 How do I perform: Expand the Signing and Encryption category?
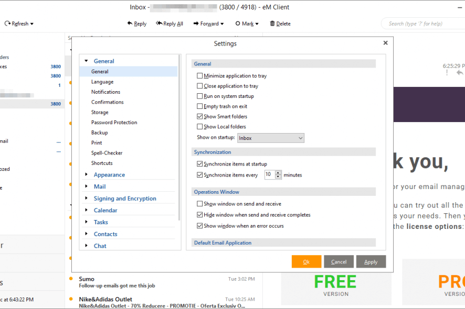point(86,198)
